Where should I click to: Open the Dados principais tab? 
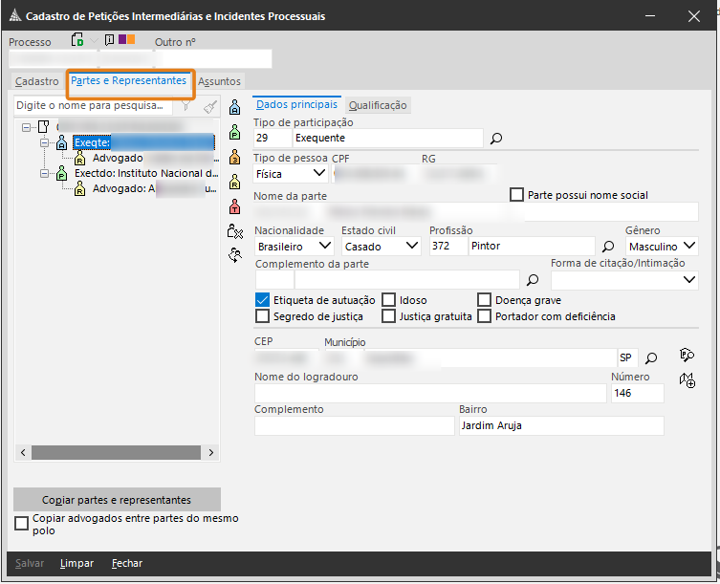click(x=296, y=105)
